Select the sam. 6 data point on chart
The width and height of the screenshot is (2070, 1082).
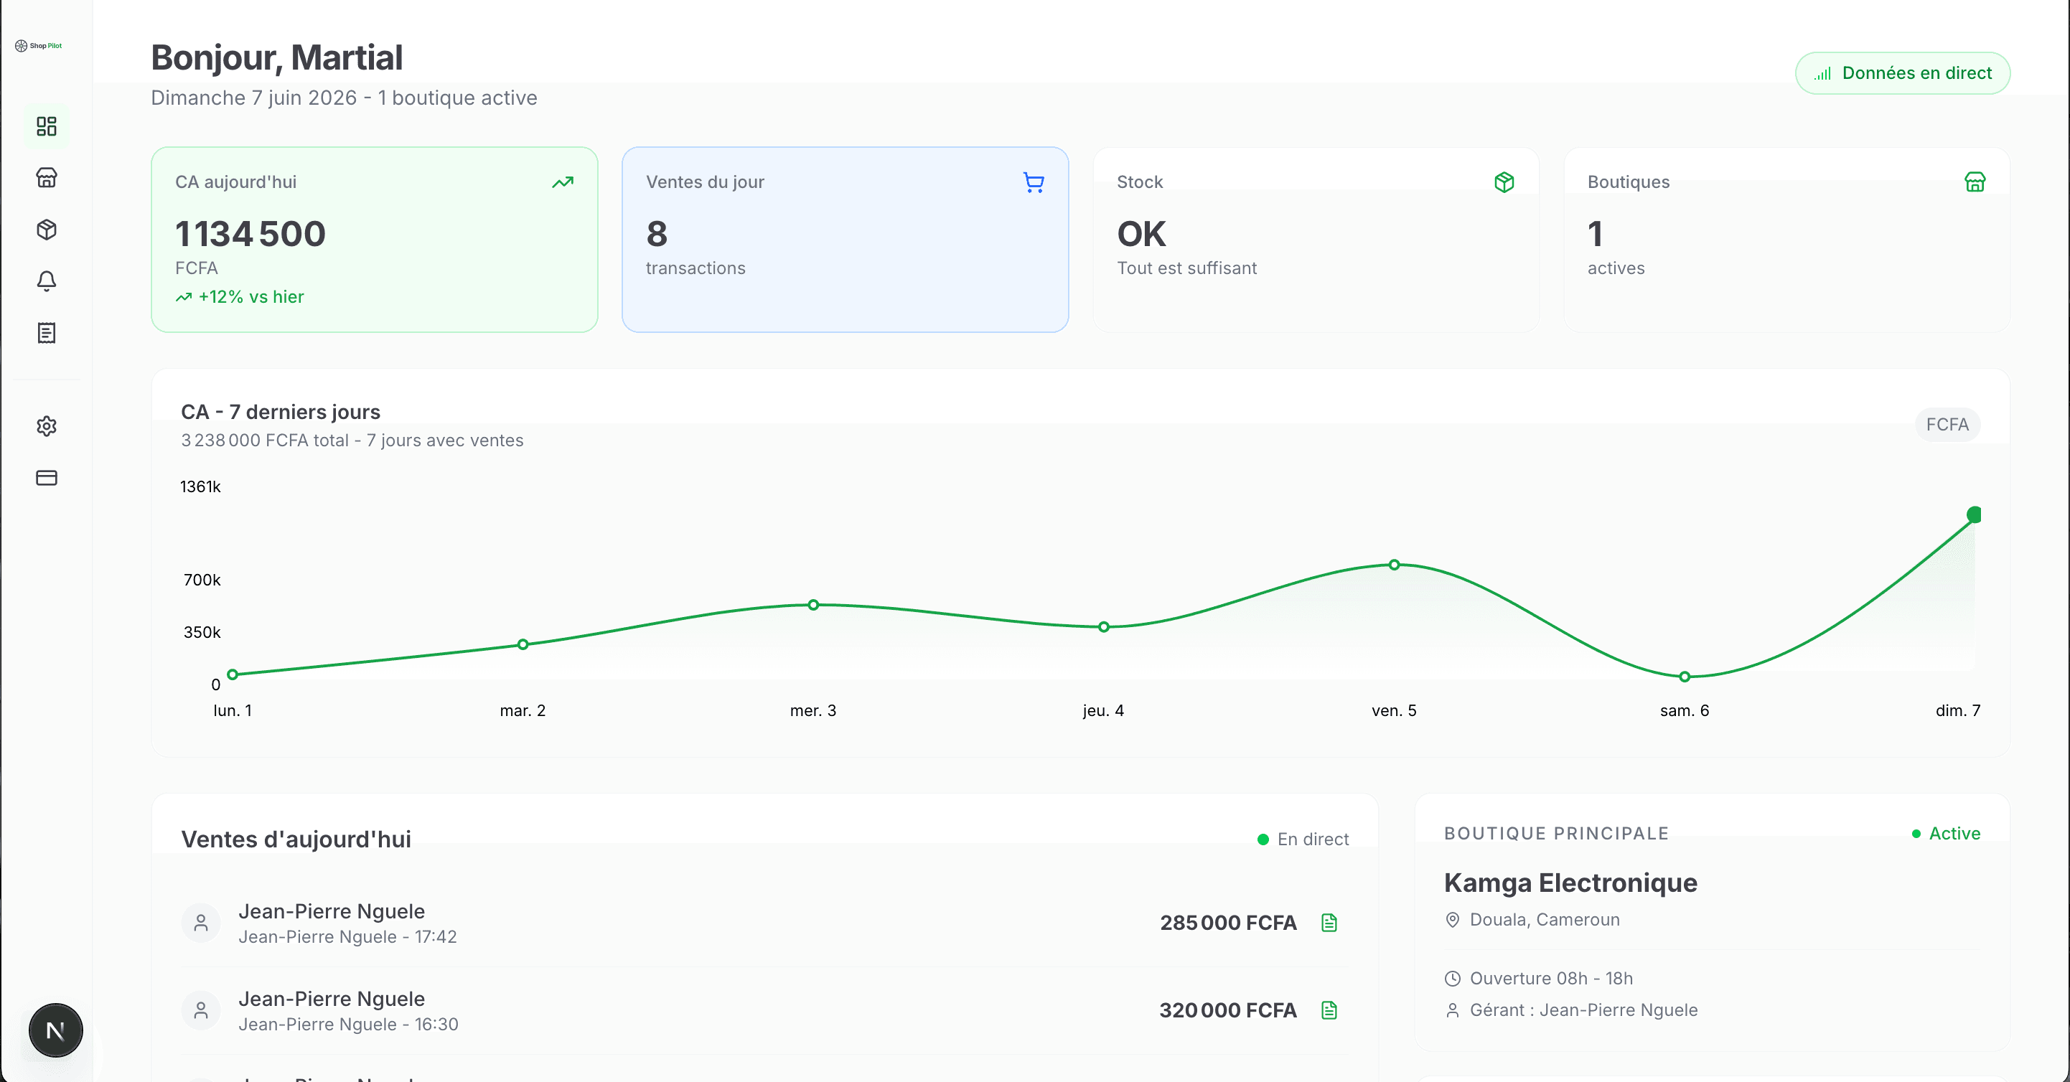point(1685,677)
